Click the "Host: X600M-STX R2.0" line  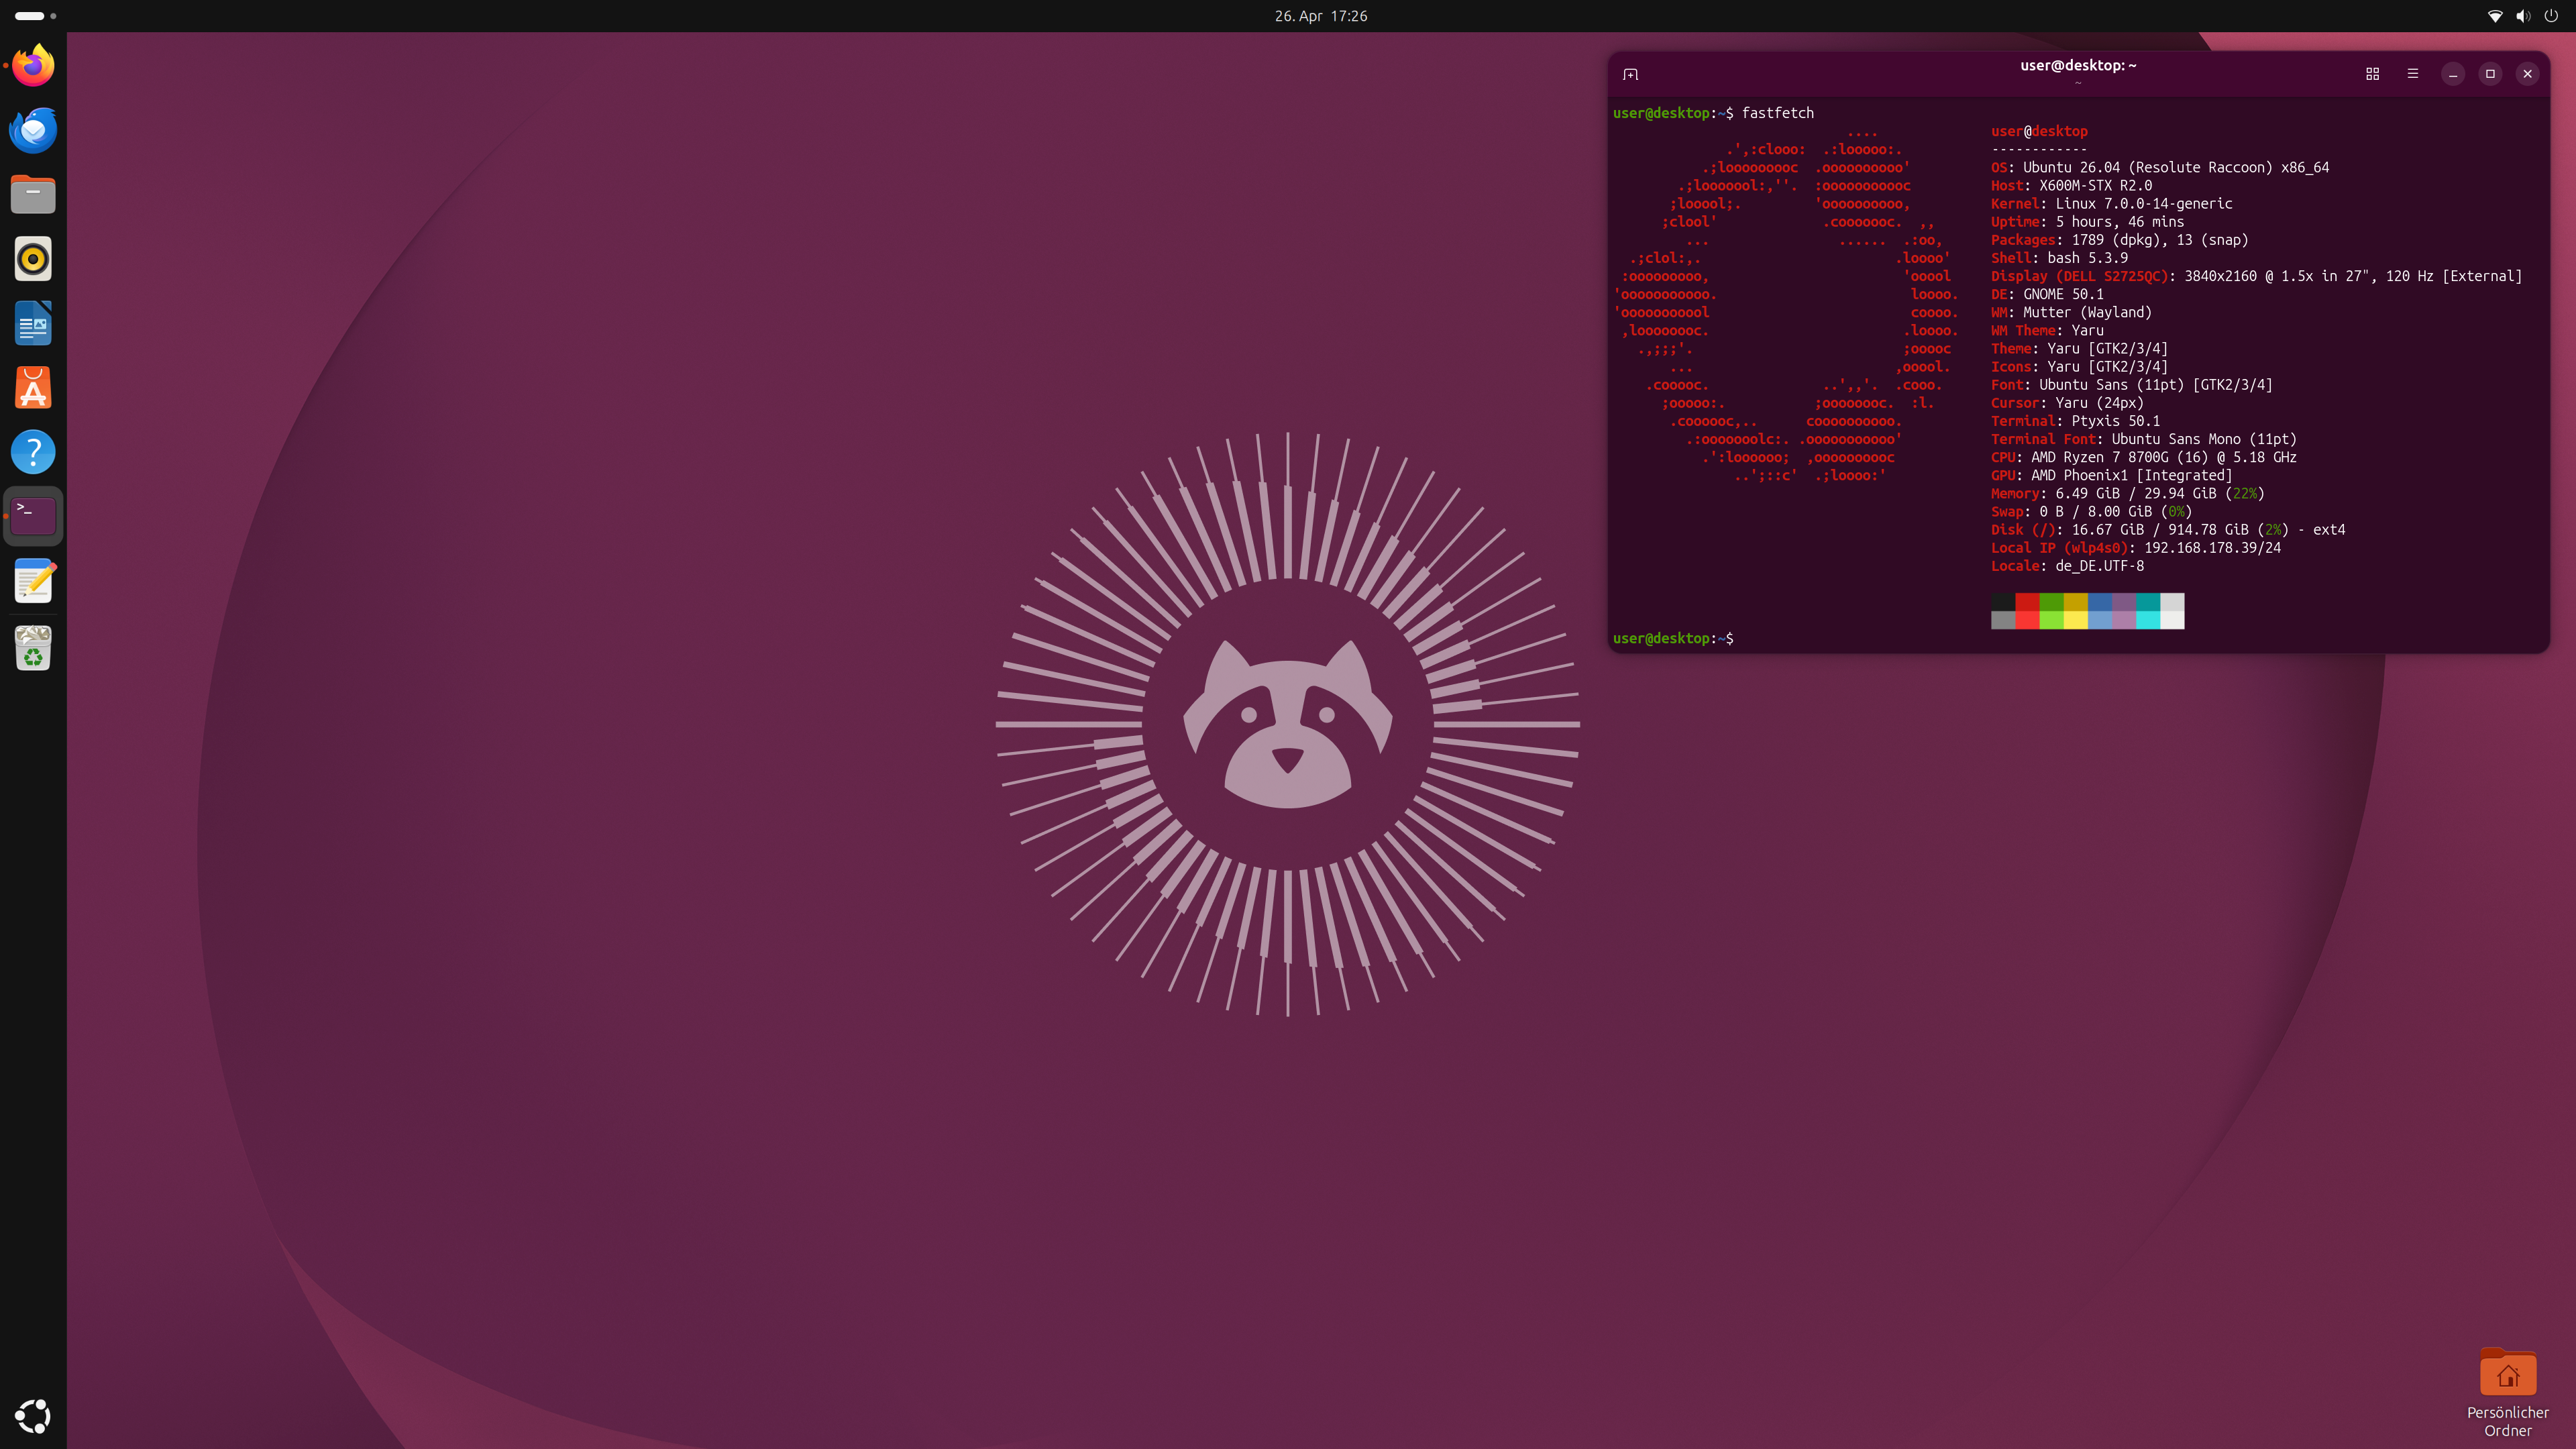click(x=2071, y=186)
